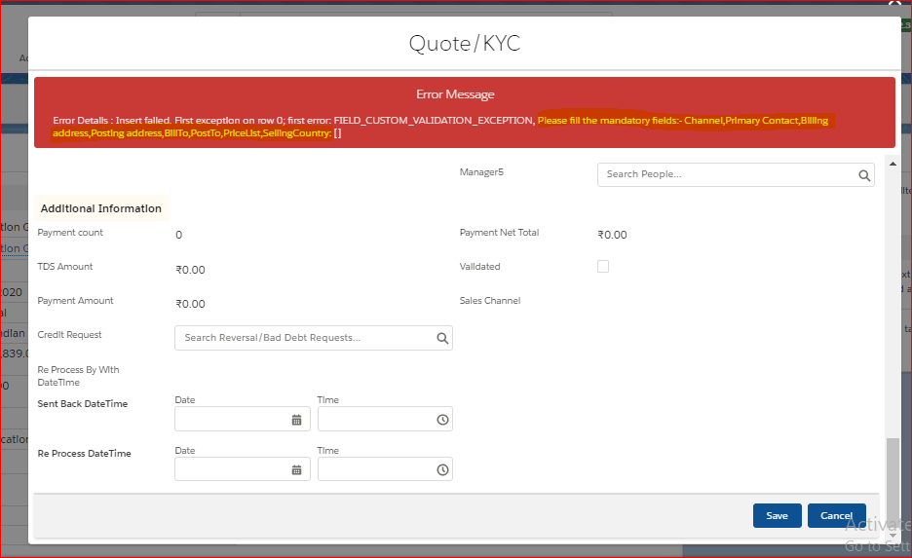The height and width of the screenshot is (558, 912).
Task: Click the Payment count value 0
Action: coord(179,235)
